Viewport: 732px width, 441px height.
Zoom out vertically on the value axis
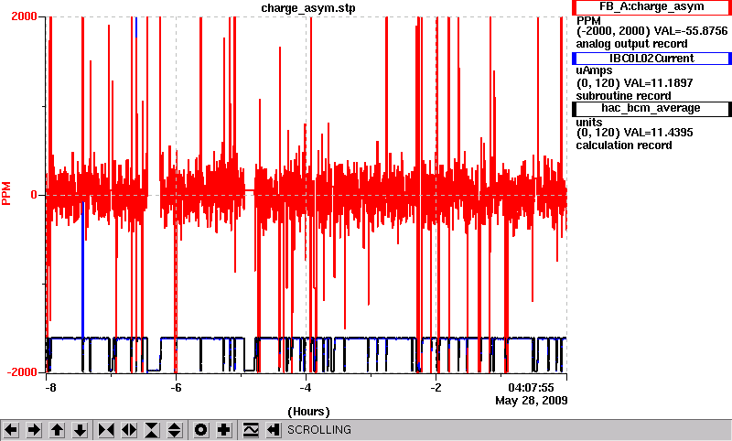click(175, 429)
